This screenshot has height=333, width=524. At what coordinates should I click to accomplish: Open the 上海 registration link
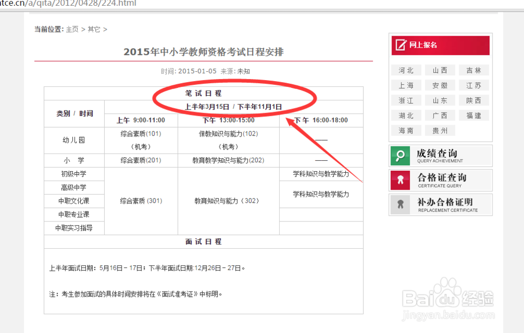(406, 85)
